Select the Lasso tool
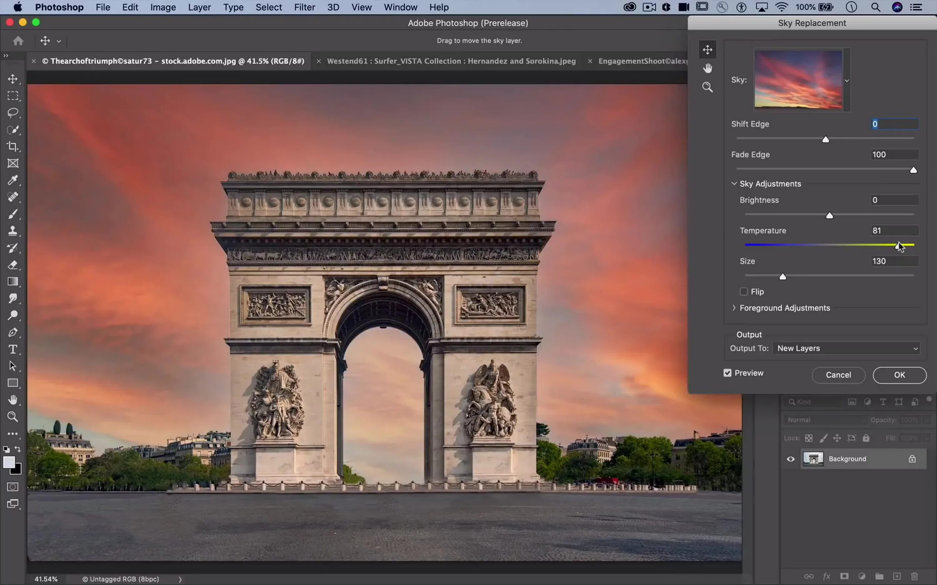 pos(13,113)
